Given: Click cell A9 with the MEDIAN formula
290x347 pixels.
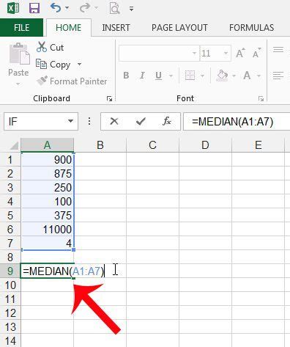Looking at the screenshot, I should click(47, 271).
